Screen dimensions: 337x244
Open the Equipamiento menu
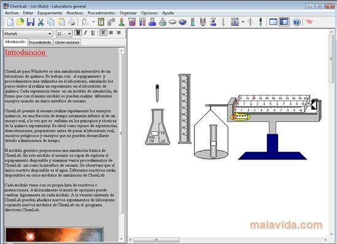point(50,13)
